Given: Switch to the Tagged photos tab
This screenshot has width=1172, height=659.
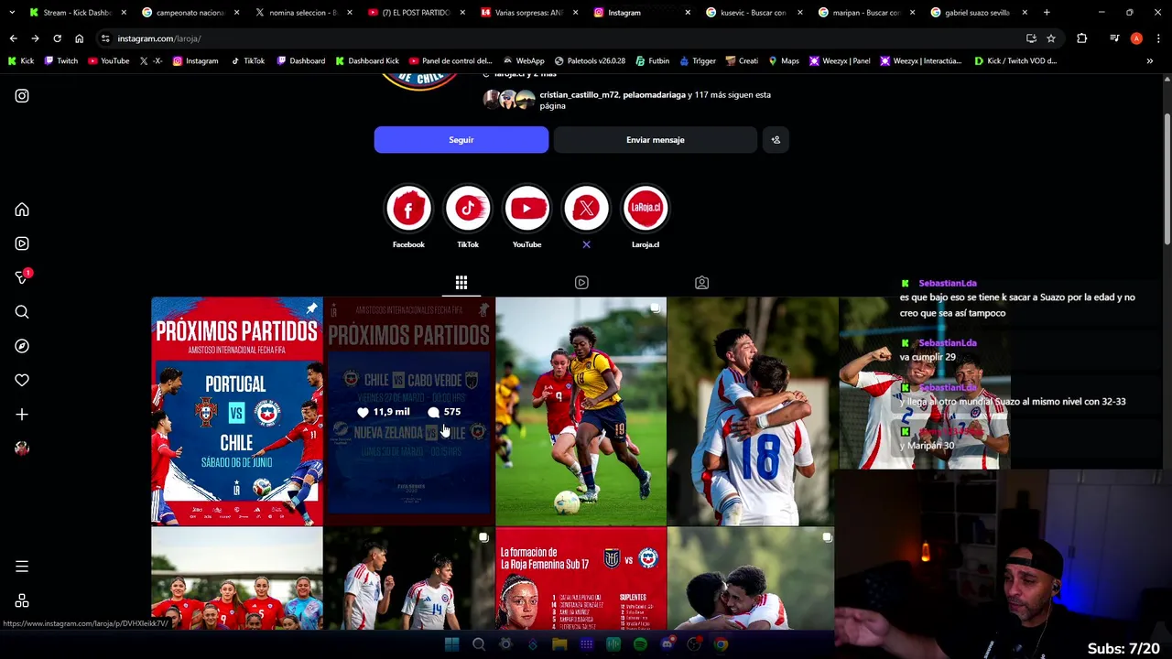Looking at the screenshot, I should click(x=701, y=283).
